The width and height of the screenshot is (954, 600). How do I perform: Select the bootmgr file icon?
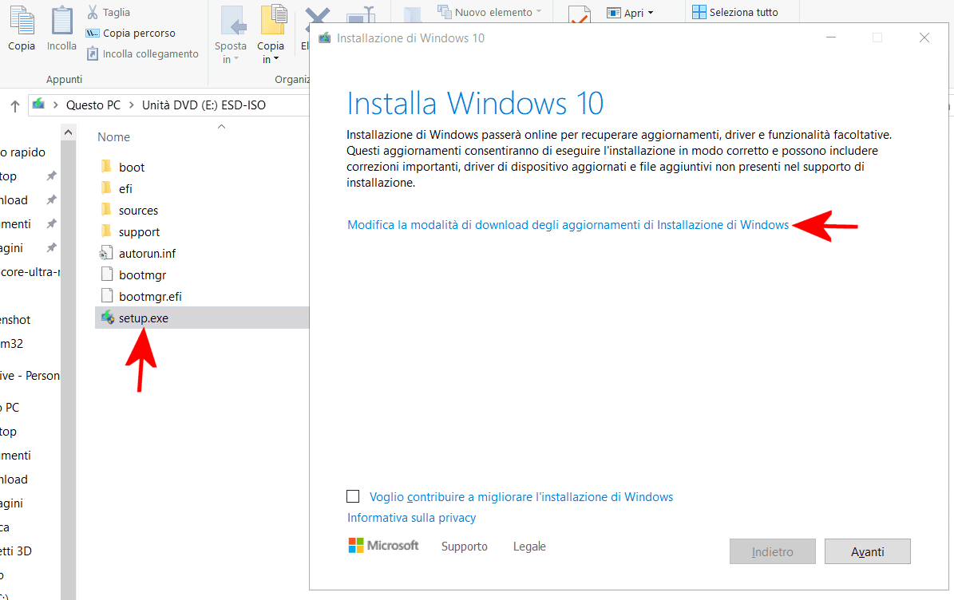click(x=107, y=274)
